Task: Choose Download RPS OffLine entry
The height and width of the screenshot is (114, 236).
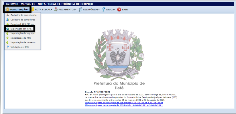Action: point(23,24)
